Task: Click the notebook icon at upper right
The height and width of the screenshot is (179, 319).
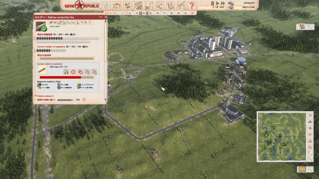Action: tap(301, 27)
